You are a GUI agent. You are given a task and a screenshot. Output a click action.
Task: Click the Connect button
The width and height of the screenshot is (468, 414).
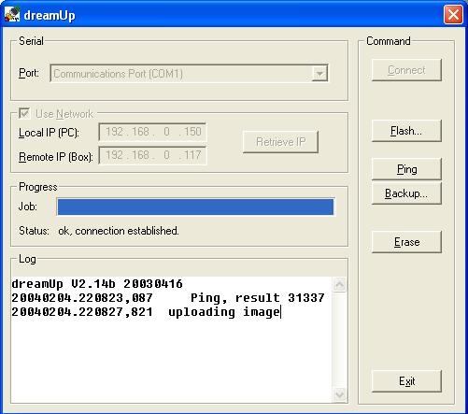(x=406, y=70)
